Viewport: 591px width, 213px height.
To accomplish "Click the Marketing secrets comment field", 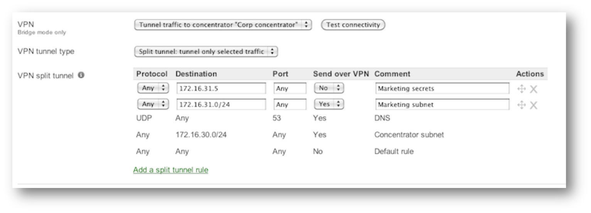I will tap(442, 89).
